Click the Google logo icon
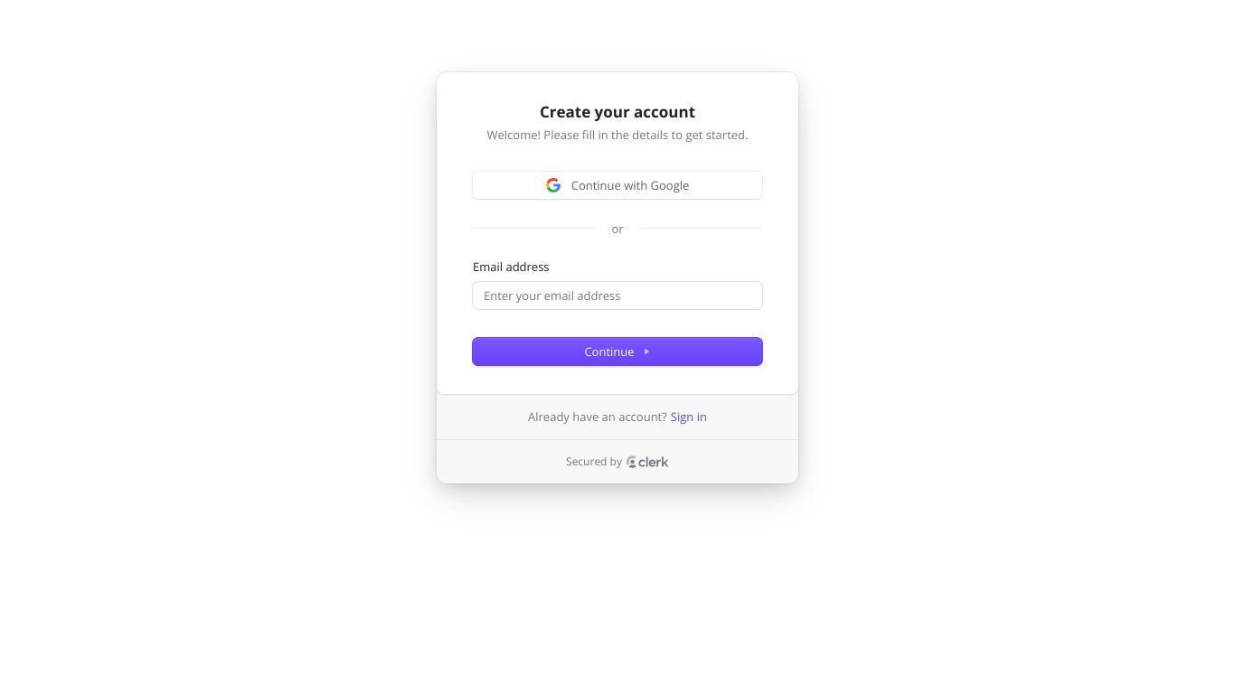The height and width of the screenshot is (694, 1235). tap(553, 185)
